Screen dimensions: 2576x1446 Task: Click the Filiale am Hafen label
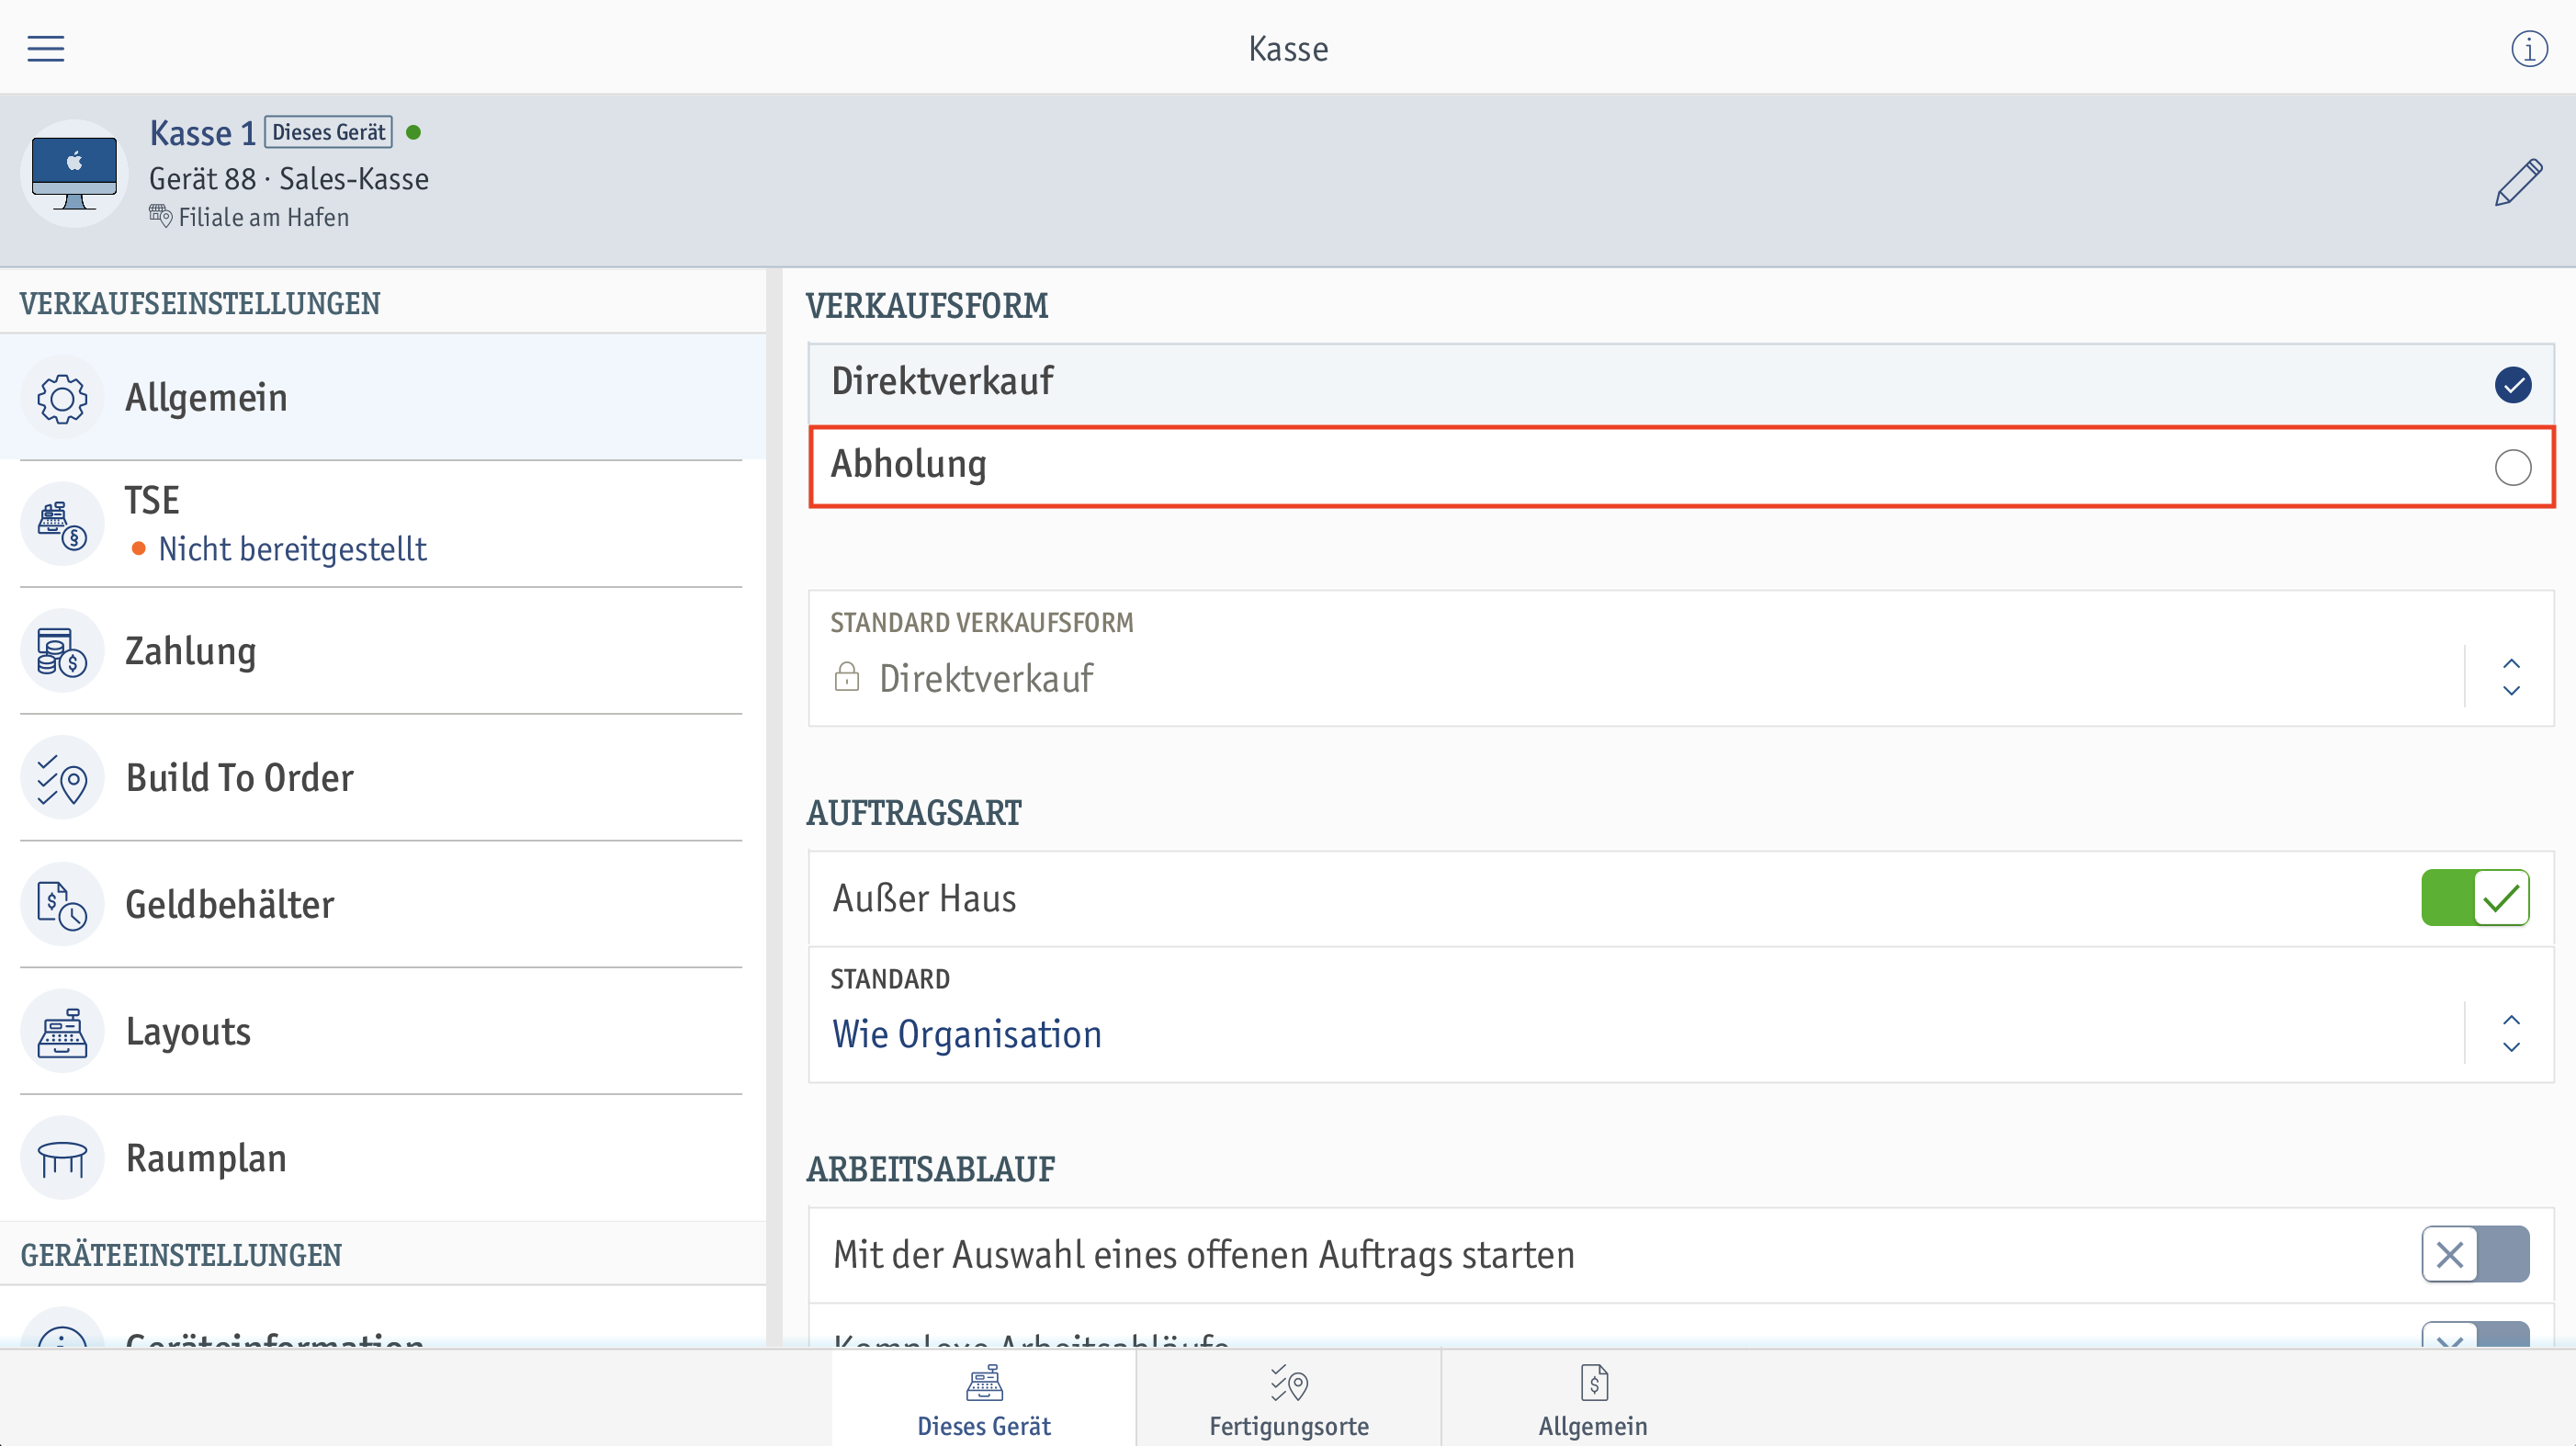coord(264,217)
